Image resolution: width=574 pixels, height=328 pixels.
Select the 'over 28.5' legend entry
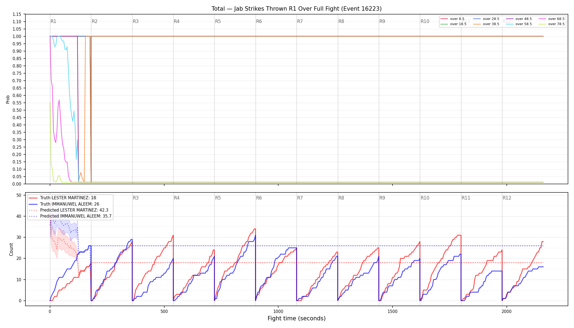pos(486,19)
